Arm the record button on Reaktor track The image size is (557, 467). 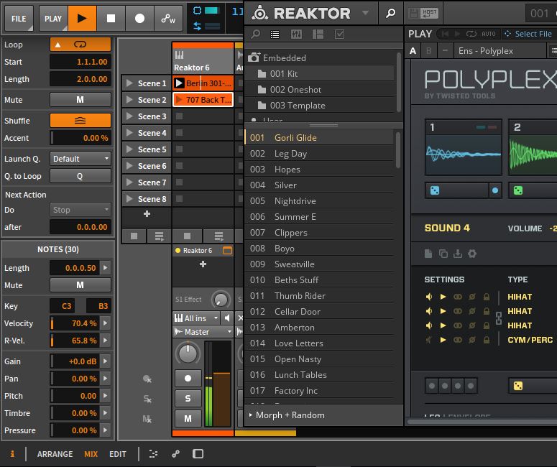(x=188, y=378)
